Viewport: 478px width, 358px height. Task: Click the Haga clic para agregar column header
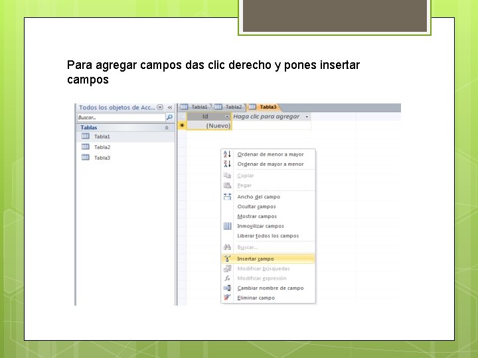click(x=271, y=117)
